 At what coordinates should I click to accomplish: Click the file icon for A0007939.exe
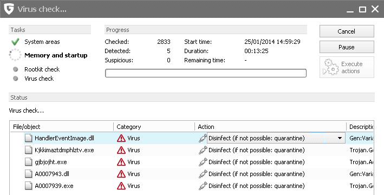(x=29, y=186)
